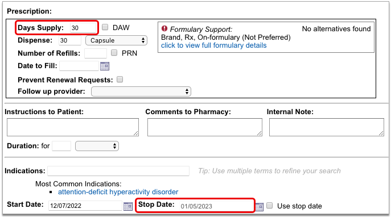The image size is (391, 217).
Task: Enable the PRN refills checkbox
Action: tap(114, 53)
